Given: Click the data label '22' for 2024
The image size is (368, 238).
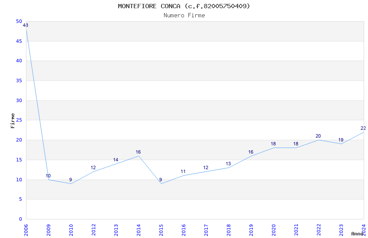Looking at the screenshot, I should point(363,128).
